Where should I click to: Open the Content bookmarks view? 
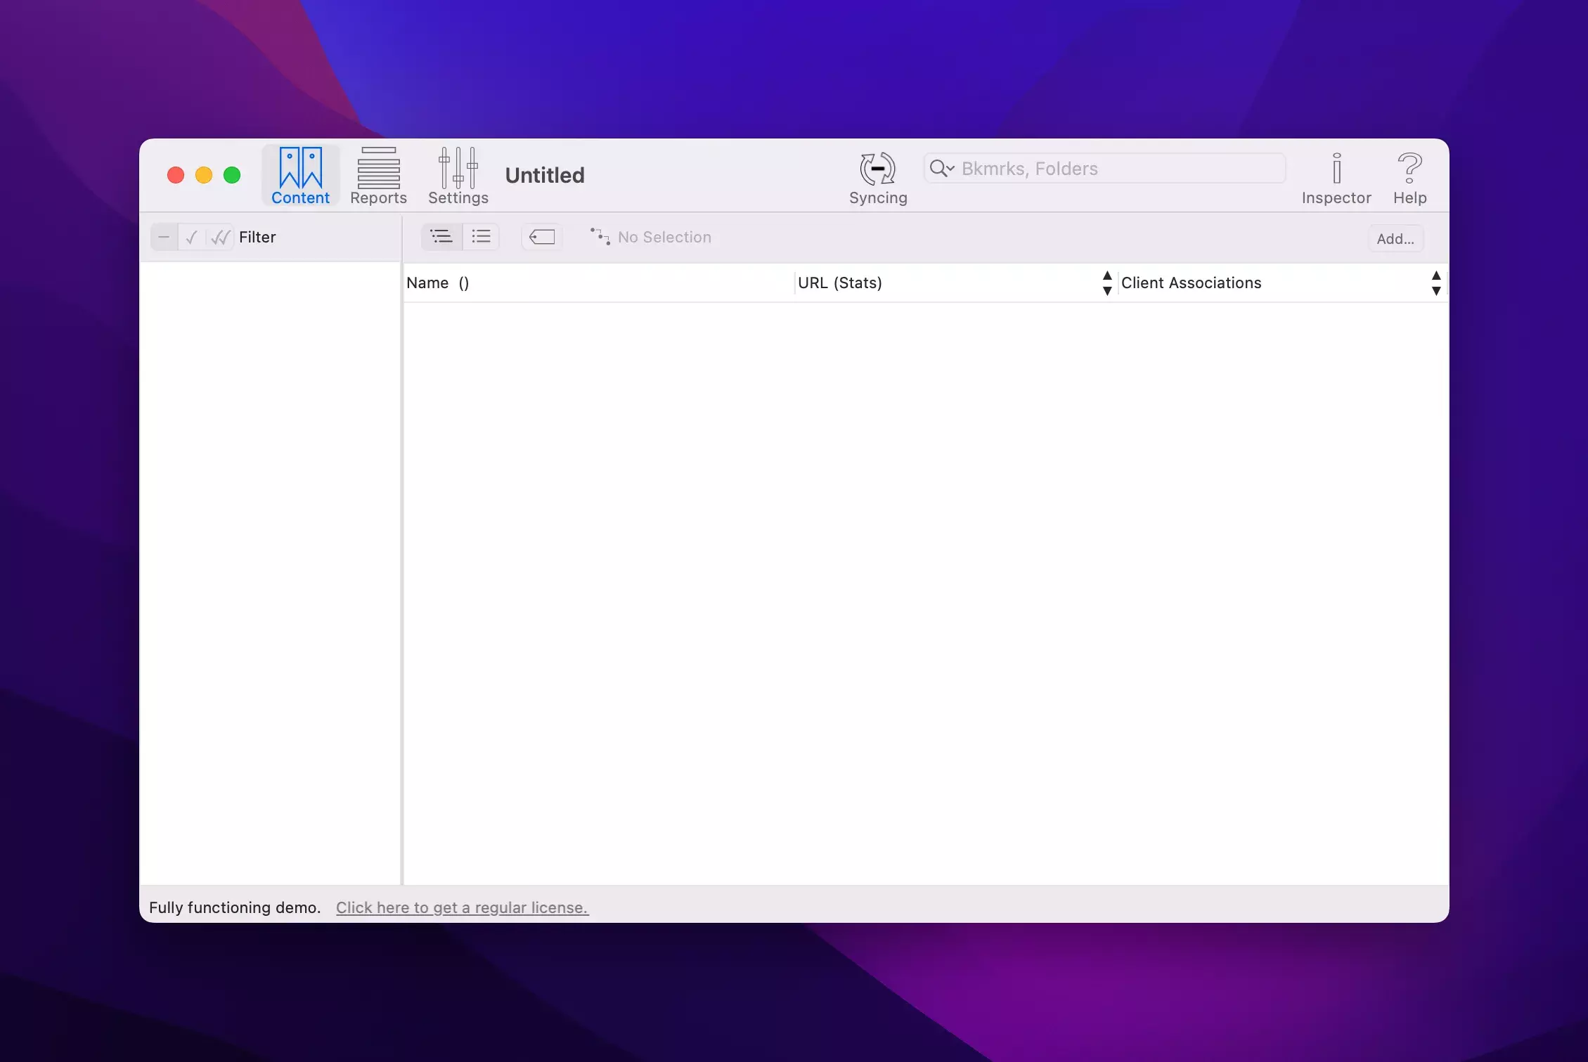click(x=300, y=176)
